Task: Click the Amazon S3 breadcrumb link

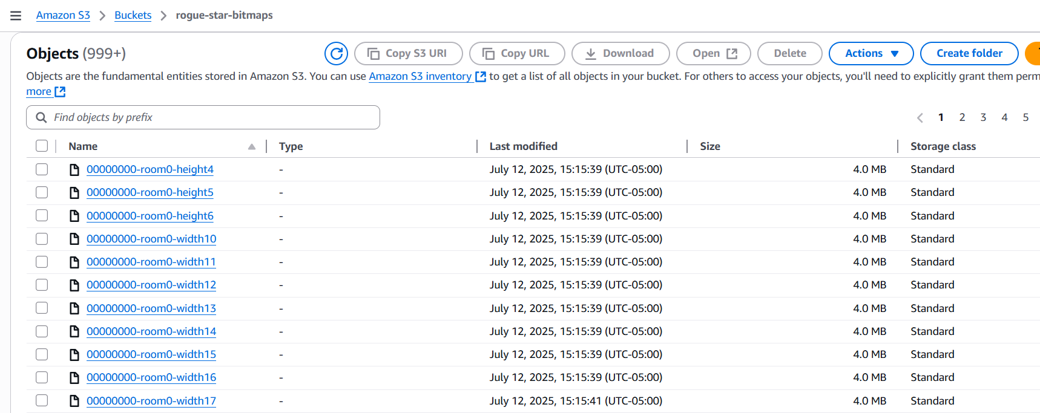Action: pyautogui.click(x=63, y=15)
